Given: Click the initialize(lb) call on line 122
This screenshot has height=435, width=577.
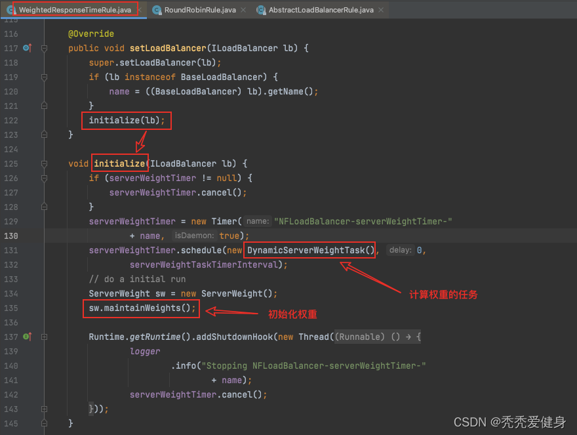Looking at the screenshot, I should (x=127, y=121).
